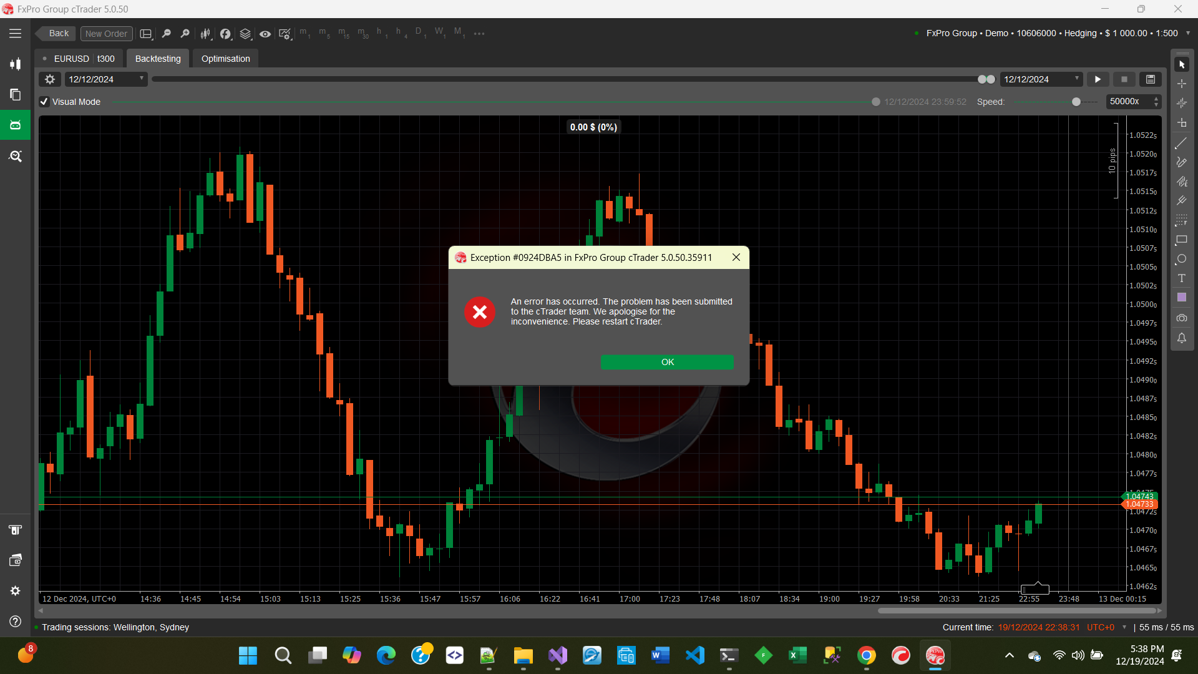This screenshot has height=674, width=1198.
Task: Take a chart snapshot with camera icon
Action: point(1181,318)
